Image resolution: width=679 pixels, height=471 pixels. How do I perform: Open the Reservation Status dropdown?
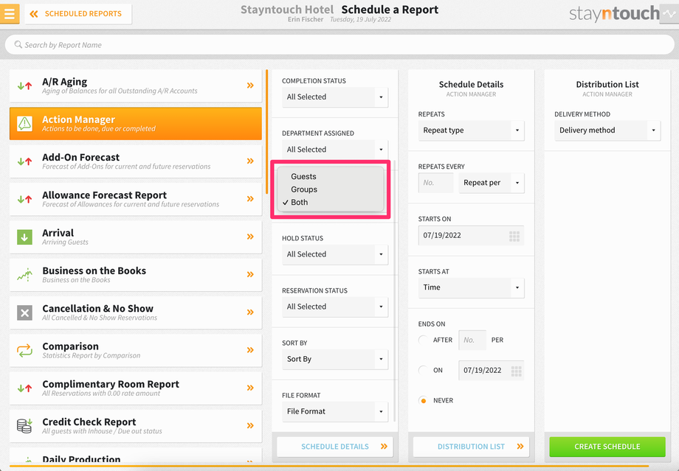tap(335, 307)
